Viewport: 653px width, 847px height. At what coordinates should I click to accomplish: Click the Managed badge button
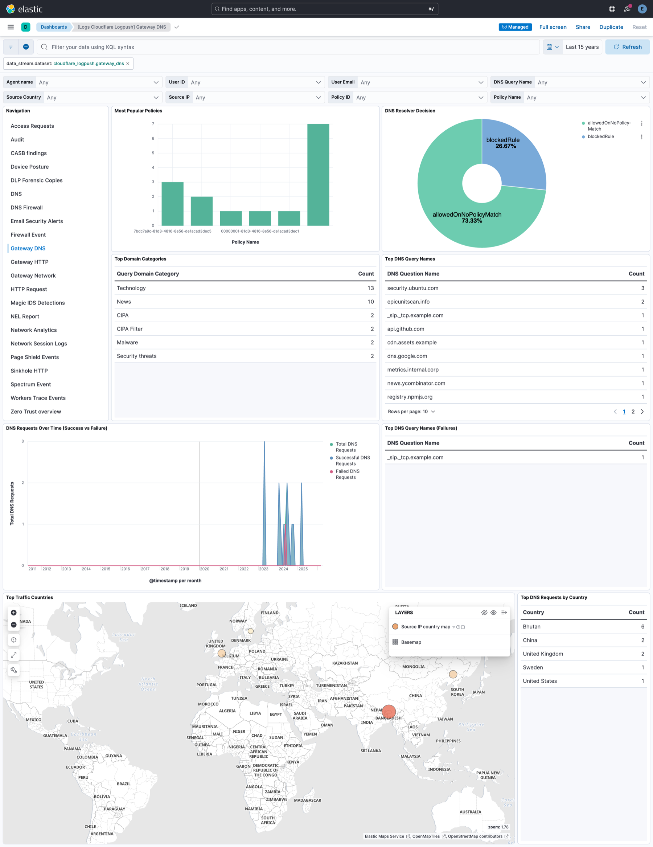[515, 27]
